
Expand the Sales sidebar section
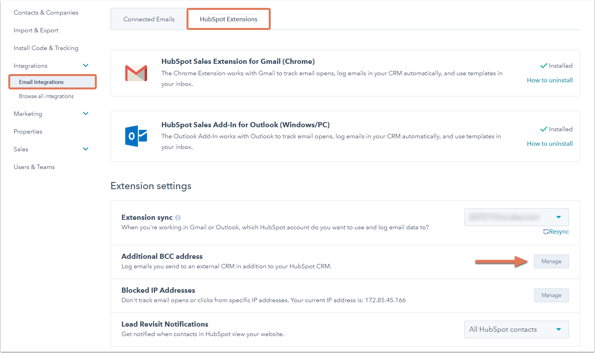click(x=86, y=149)
